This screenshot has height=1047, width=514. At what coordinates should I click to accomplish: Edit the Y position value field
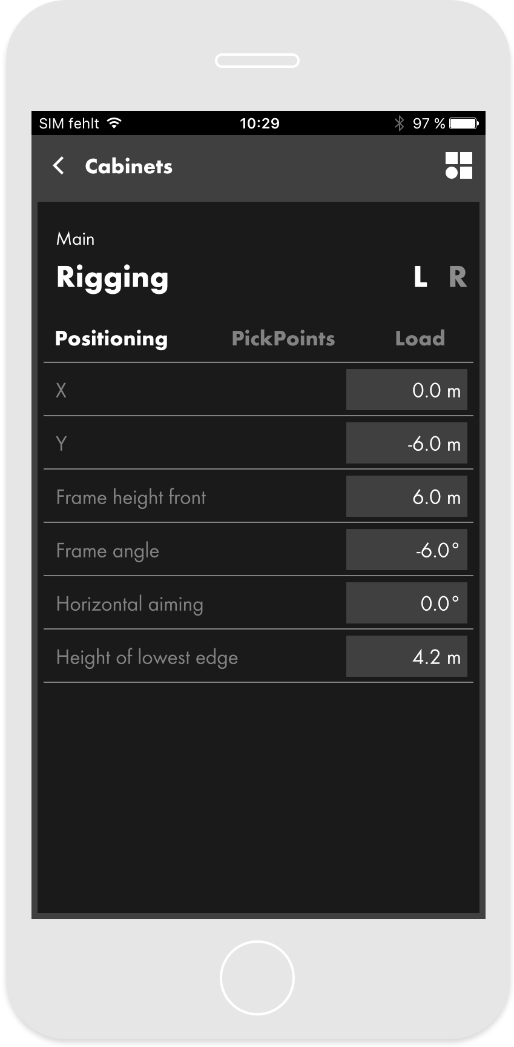click(406, 444)
